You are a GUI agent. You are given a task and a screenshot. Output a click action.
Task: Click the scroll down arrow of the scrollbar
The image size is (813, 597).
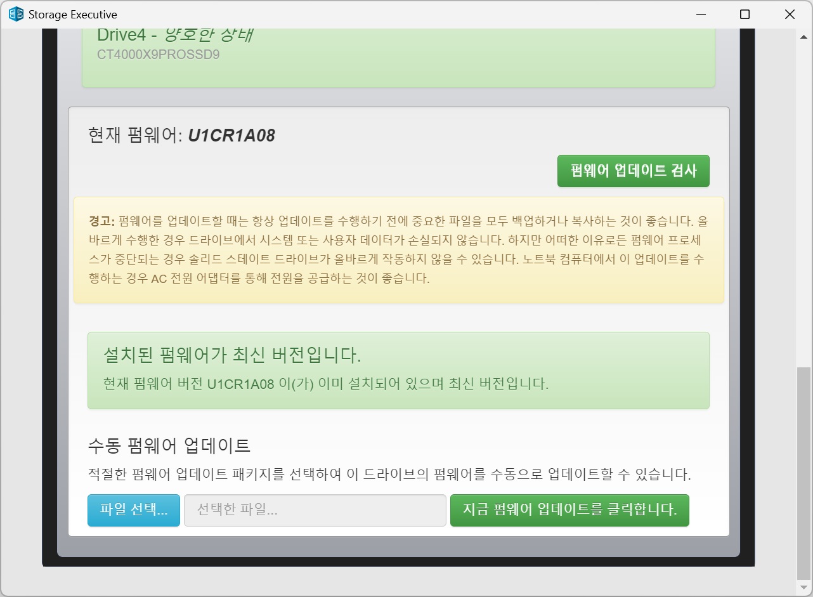click(x=803, y=588)
